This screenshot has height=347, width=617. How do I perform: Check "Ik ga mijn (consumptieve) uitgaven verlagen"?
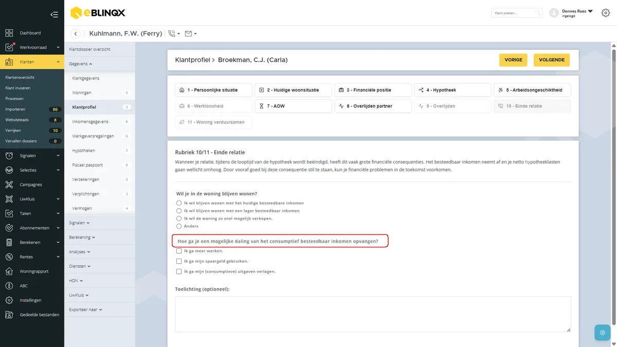tap(179, 271)
